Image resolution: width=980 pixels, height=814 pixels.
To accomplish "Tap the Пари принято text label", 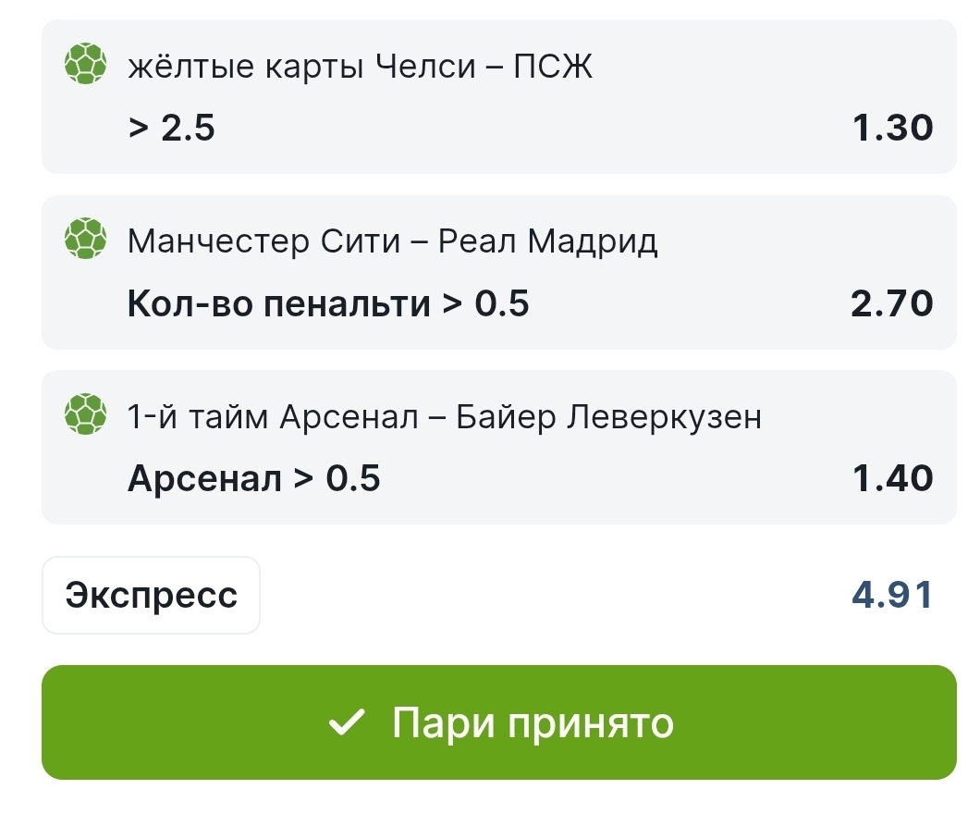I will tap(533, 723).
